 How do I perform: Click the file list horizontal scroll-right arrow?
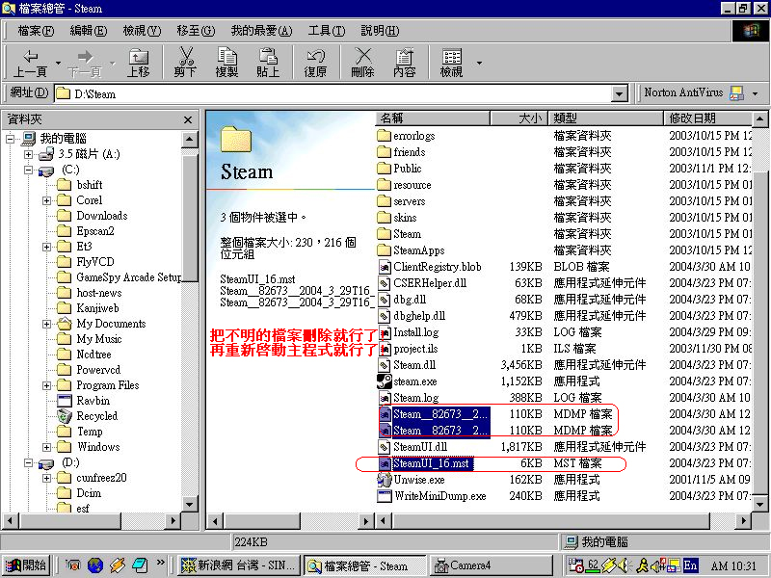[x=743, y=520]
